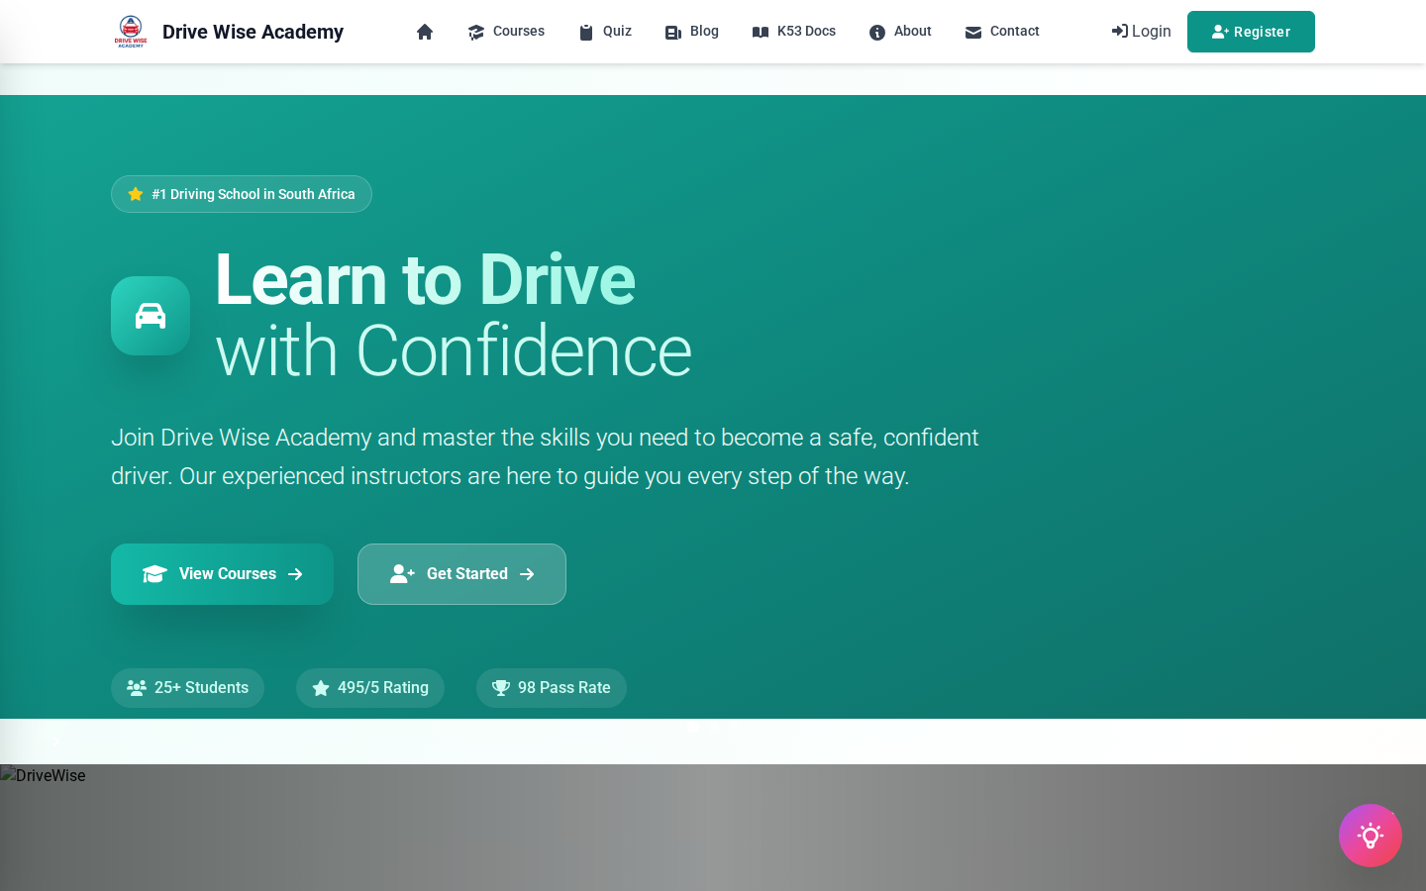Click the first active carousel indicator
The height and width of the screenshot is (891, 1426).
(693, 725)
